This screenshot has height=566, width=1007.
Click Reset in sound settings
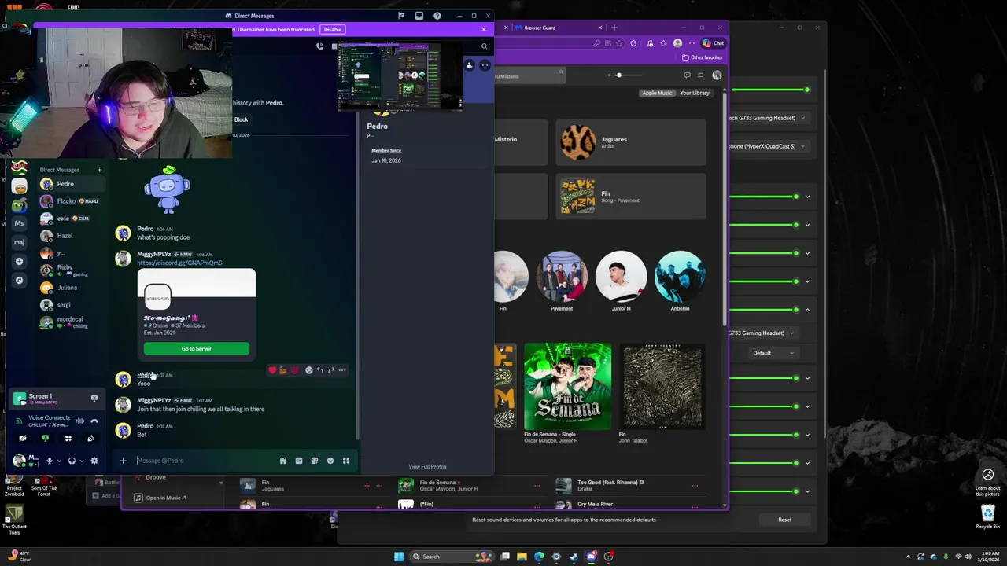click(784, 520)
